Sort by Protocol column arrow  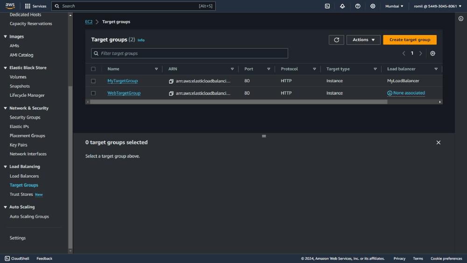click(314, 69)
